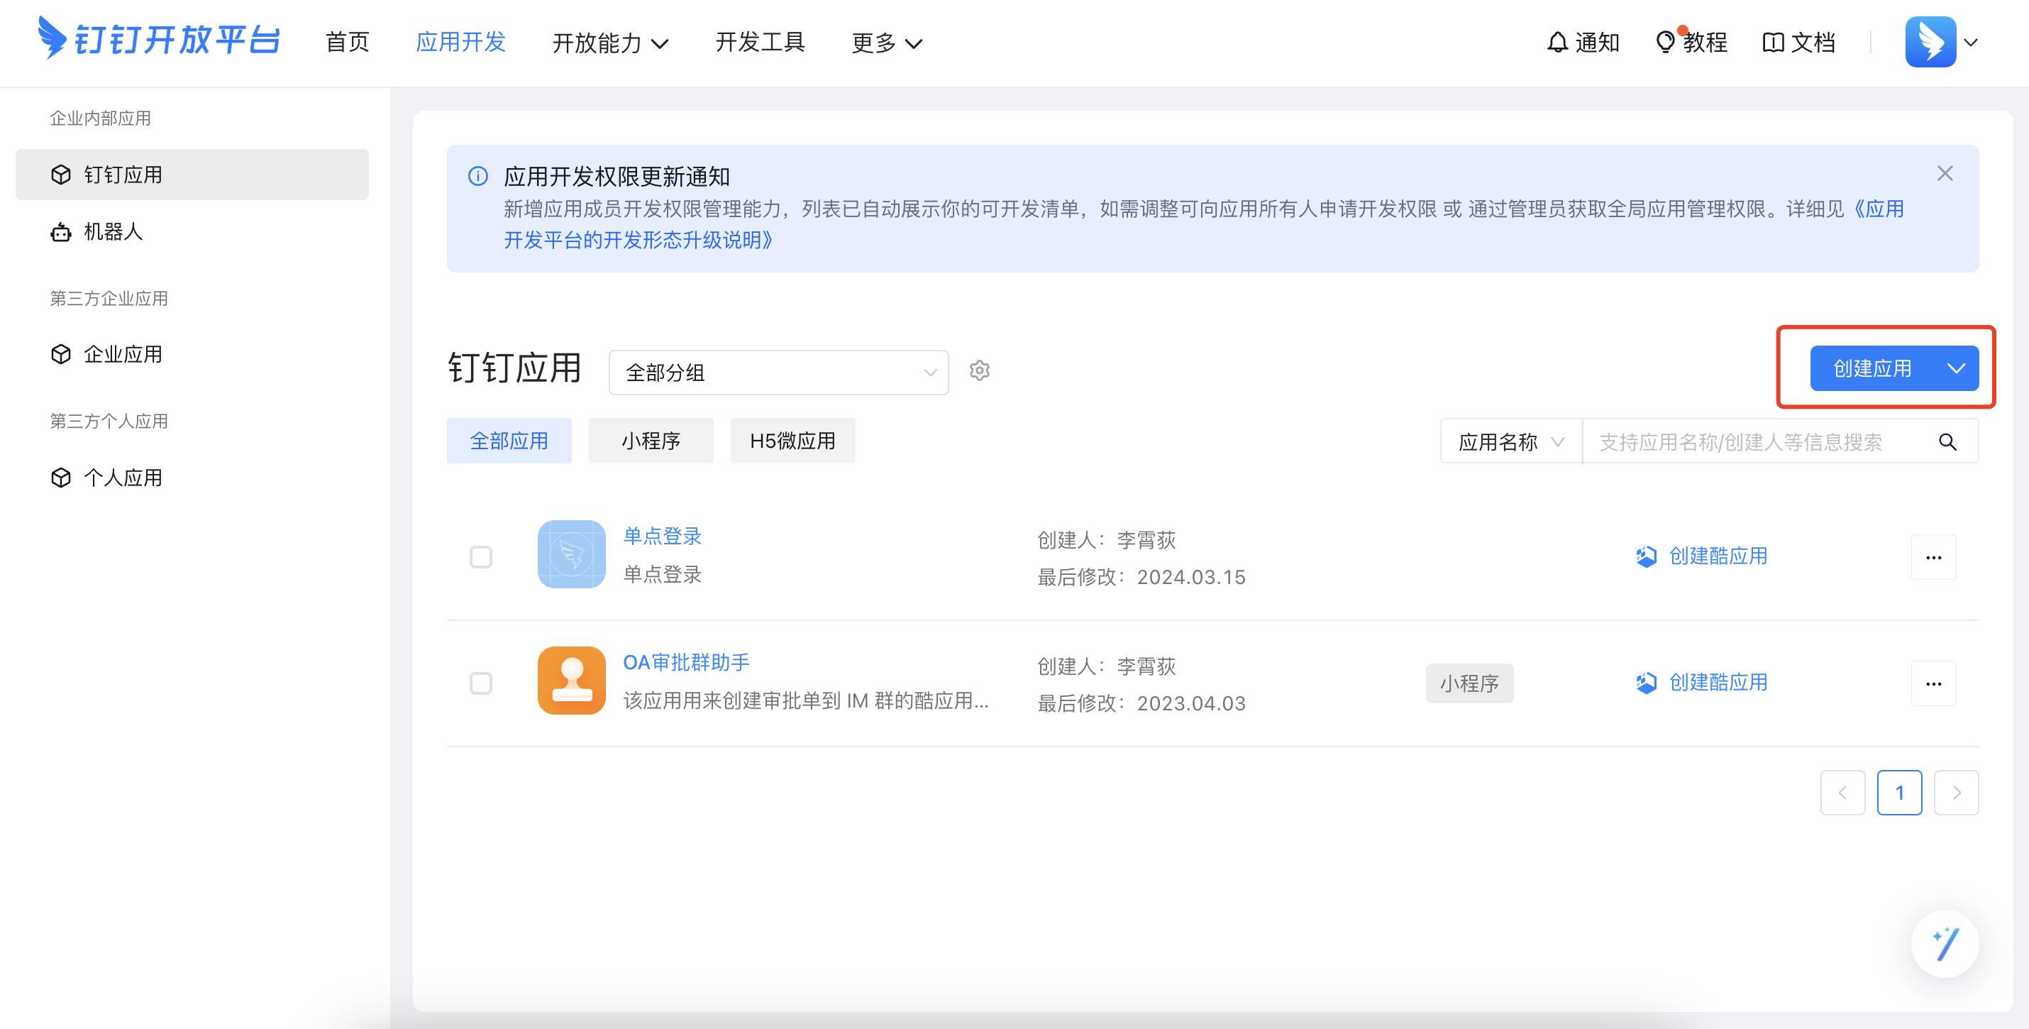Switch to the H5微应用 tab
The image size is (2029, 1029).
click(x=792, y=441)
